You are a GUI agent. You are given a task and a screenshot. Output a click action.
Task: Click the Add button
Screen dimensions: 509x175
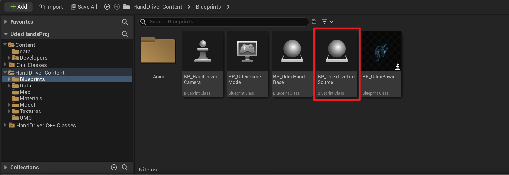point(19,7)
